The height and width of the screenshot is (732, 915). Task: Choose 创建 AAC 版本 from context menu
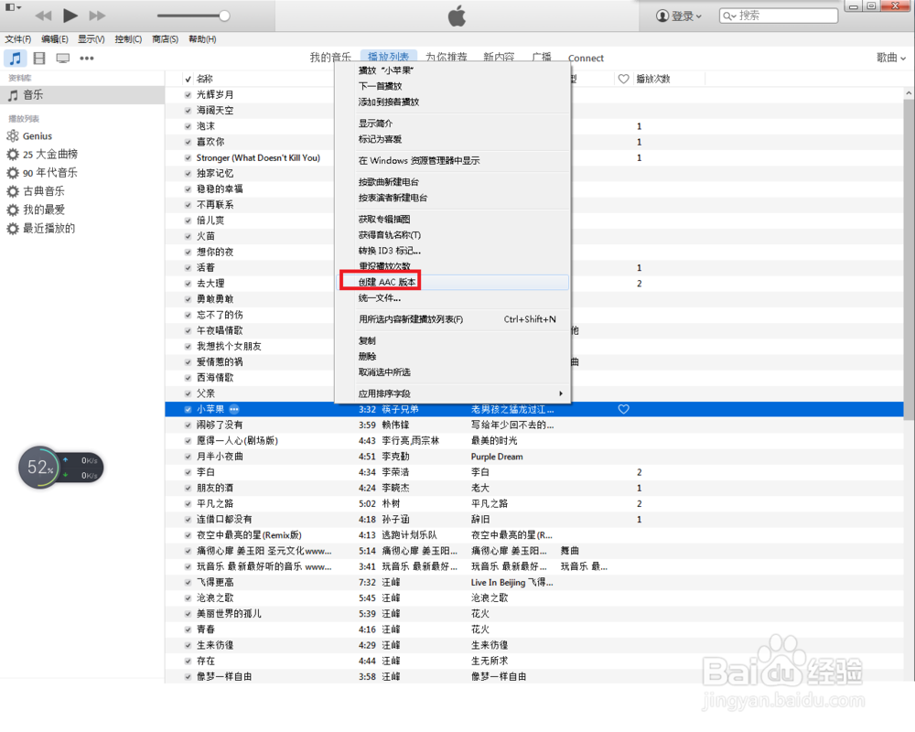point(454,282)
